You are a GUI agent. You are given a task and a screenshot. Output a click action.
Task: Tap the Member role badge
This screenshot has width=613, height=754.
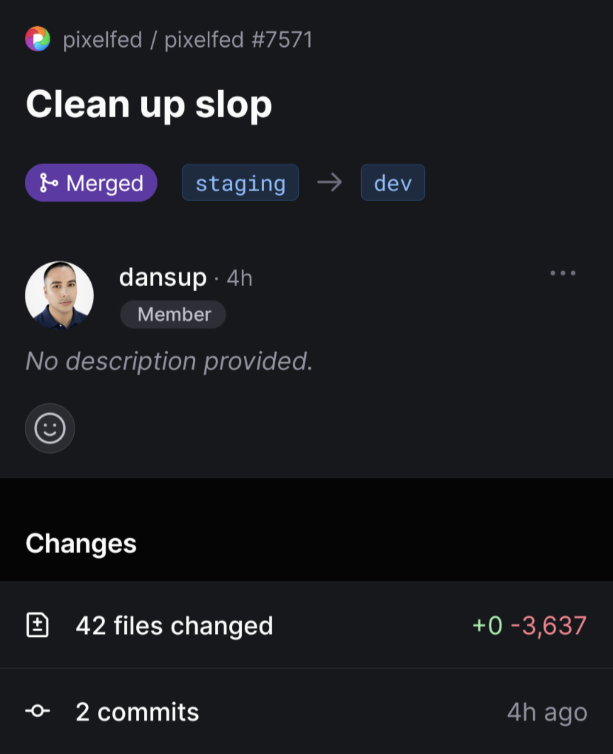click(x=173, y=315)
